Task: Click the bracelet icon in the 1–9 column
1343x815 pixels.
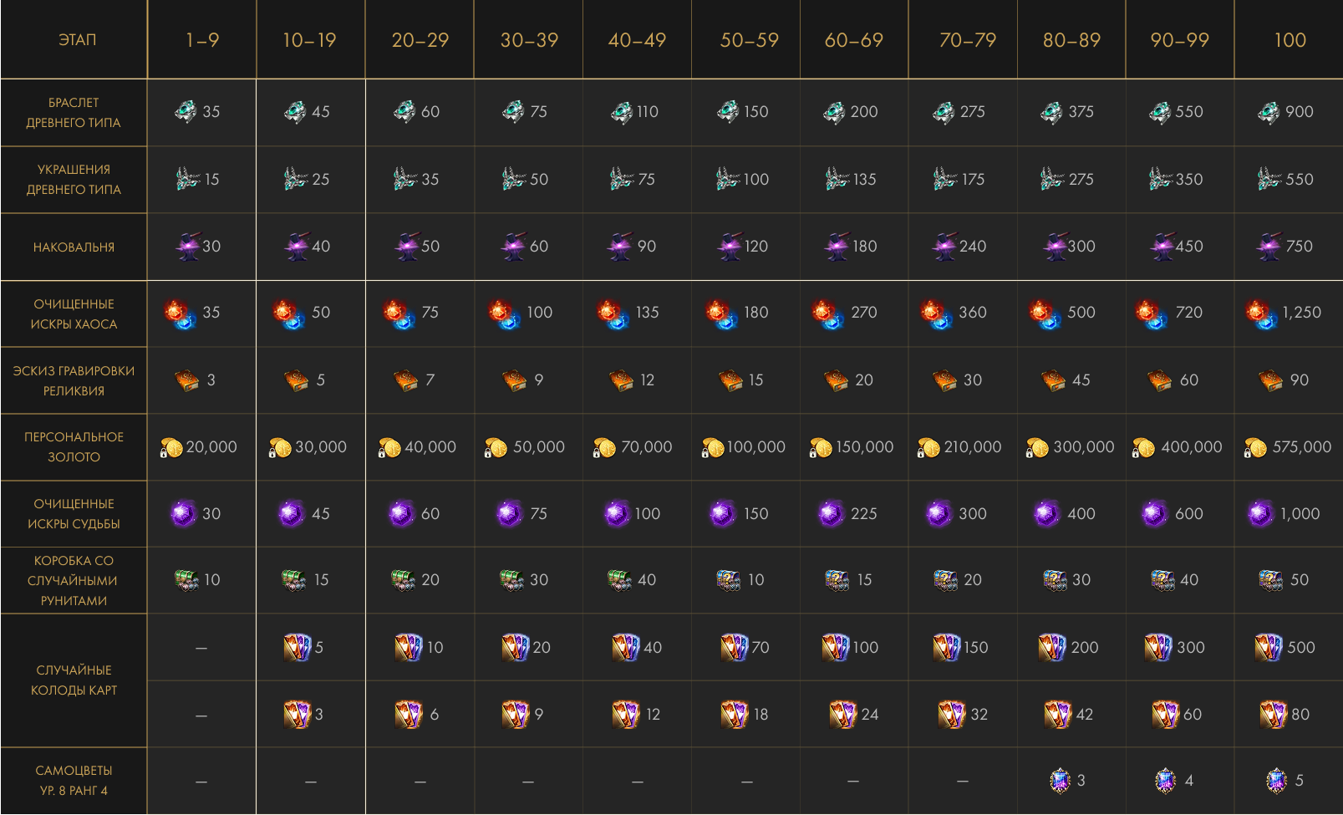Action: tap(186, 111)
